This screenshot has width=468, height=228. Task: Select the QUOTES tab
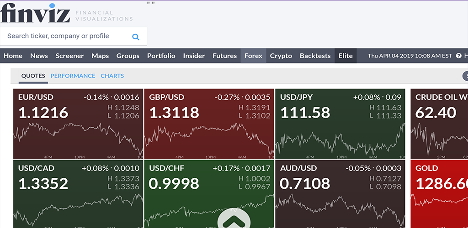[x=33, y=76]
